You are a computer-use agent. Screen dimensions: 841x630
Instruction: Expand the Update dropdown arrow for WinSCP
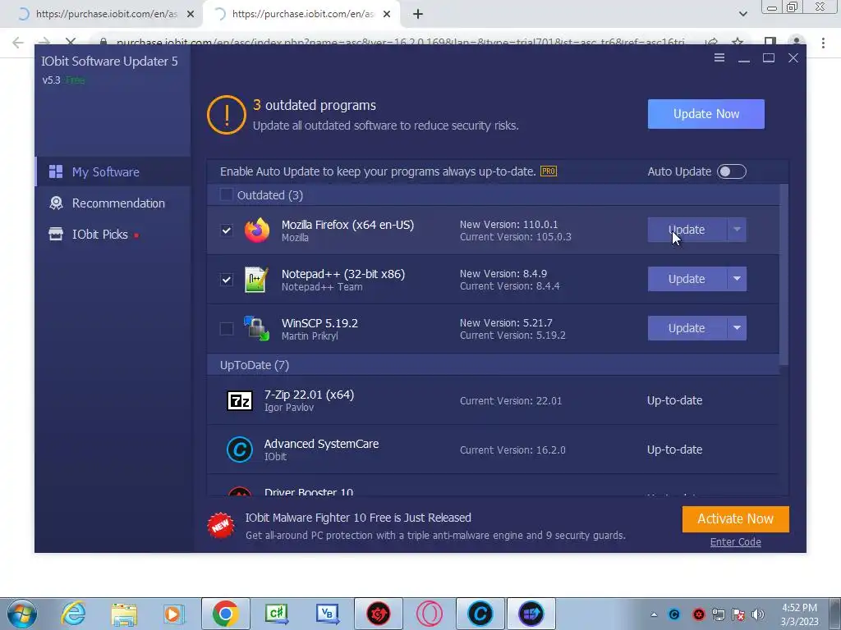(x=737, y=328)
